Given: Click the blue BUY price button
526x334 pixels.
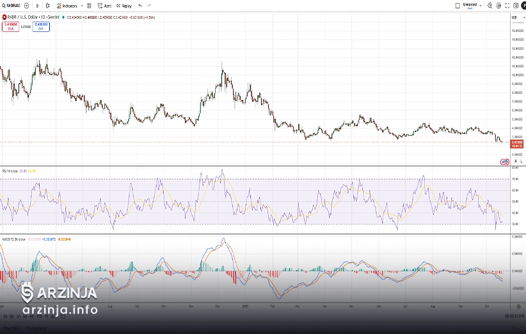Looking at the screenshot, I should pos(41,26).
